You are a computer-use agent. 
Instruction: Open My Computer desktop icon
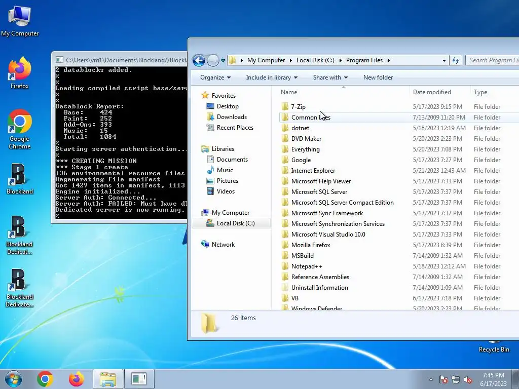[x=20, y=20]
